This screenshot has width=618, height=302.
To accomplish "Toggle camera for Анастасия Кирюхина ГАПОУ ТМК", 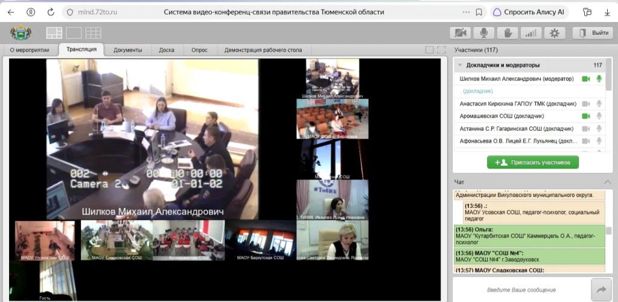I will pyautogui.click(x=586, y=104).
